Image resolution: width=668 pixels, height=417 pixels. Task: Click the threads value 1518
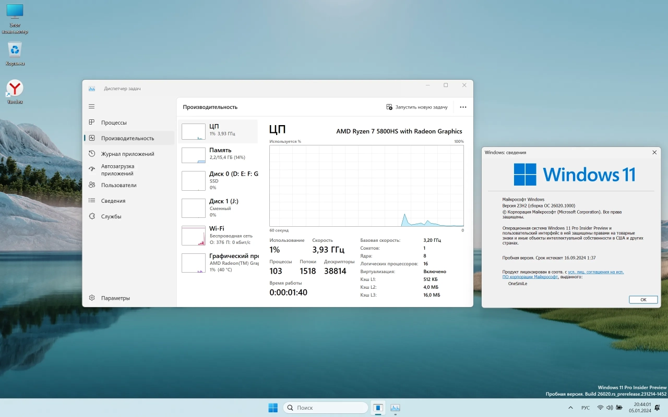(308, 271)
